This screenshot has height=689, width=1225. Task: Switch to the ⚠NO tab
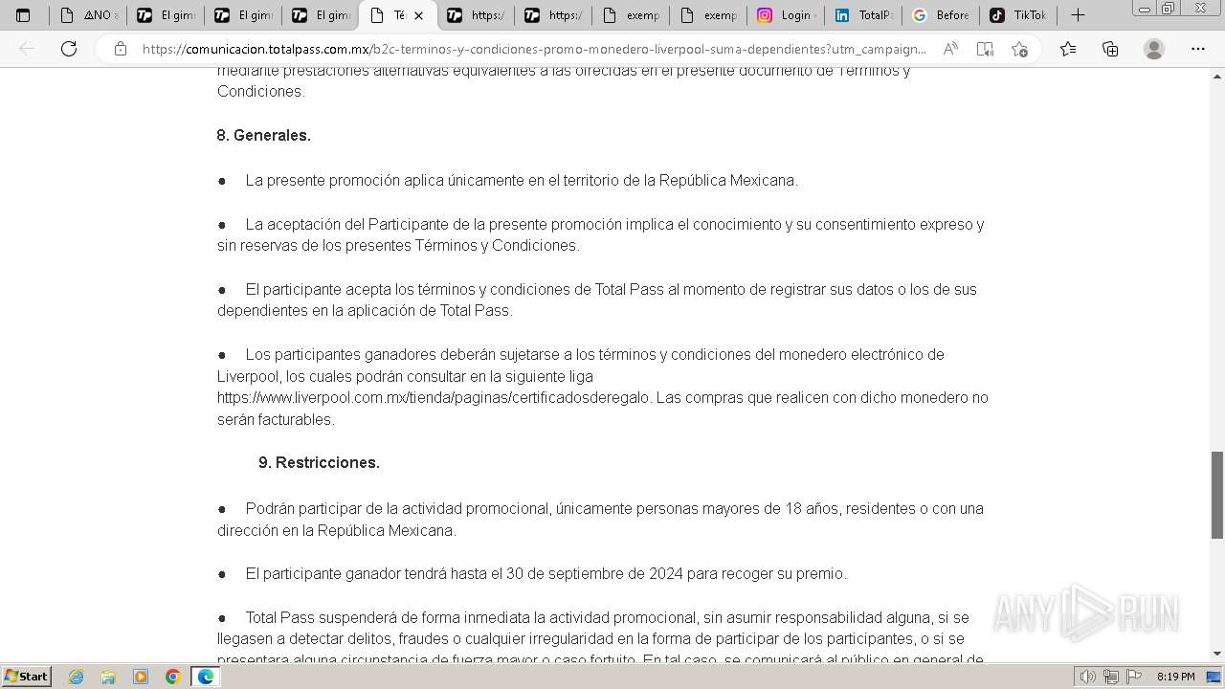point(88,15)
